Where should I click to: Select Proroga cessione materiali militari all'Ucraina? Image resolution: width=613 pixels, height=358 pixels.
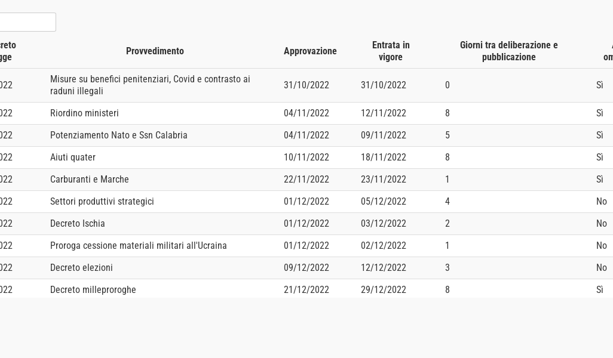pyautogui.click(x=139, y=246)
